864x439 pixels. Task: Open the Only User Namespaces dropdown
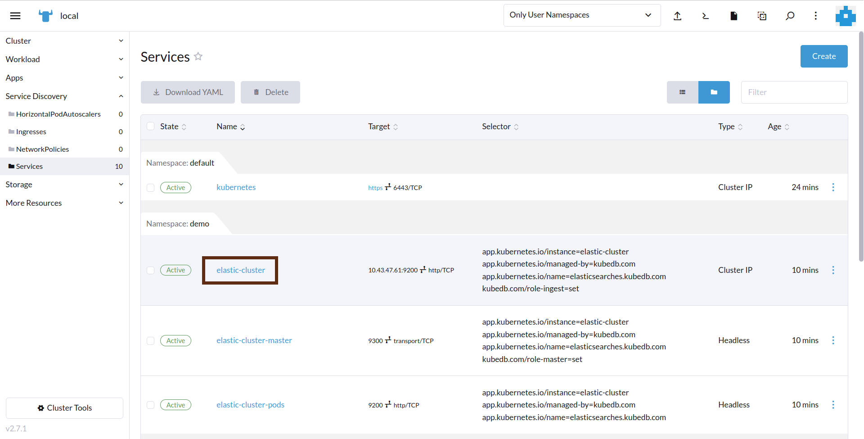pyautogui.click(x=581, y=15)
